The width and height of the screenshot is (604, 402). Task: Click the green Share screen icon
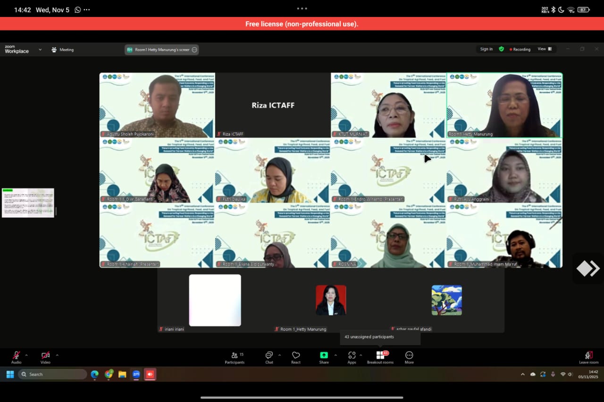pos(324,355)
